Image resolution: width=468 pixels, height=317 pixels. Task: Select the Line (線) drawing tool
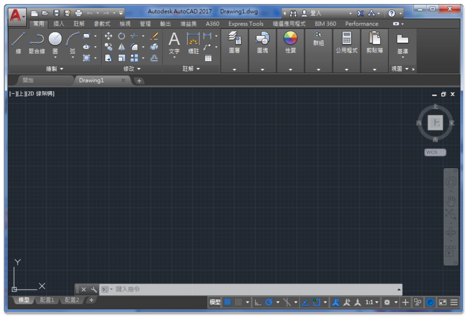pos(18,43)
